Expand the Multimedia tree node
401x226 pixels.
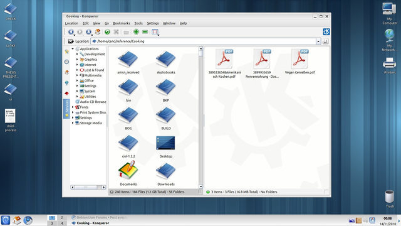(77, 75)
